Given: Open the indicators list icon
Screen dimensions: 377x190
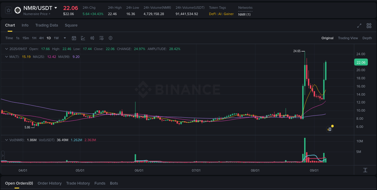Looking at the screenshot, I should (x=101, y=38).
